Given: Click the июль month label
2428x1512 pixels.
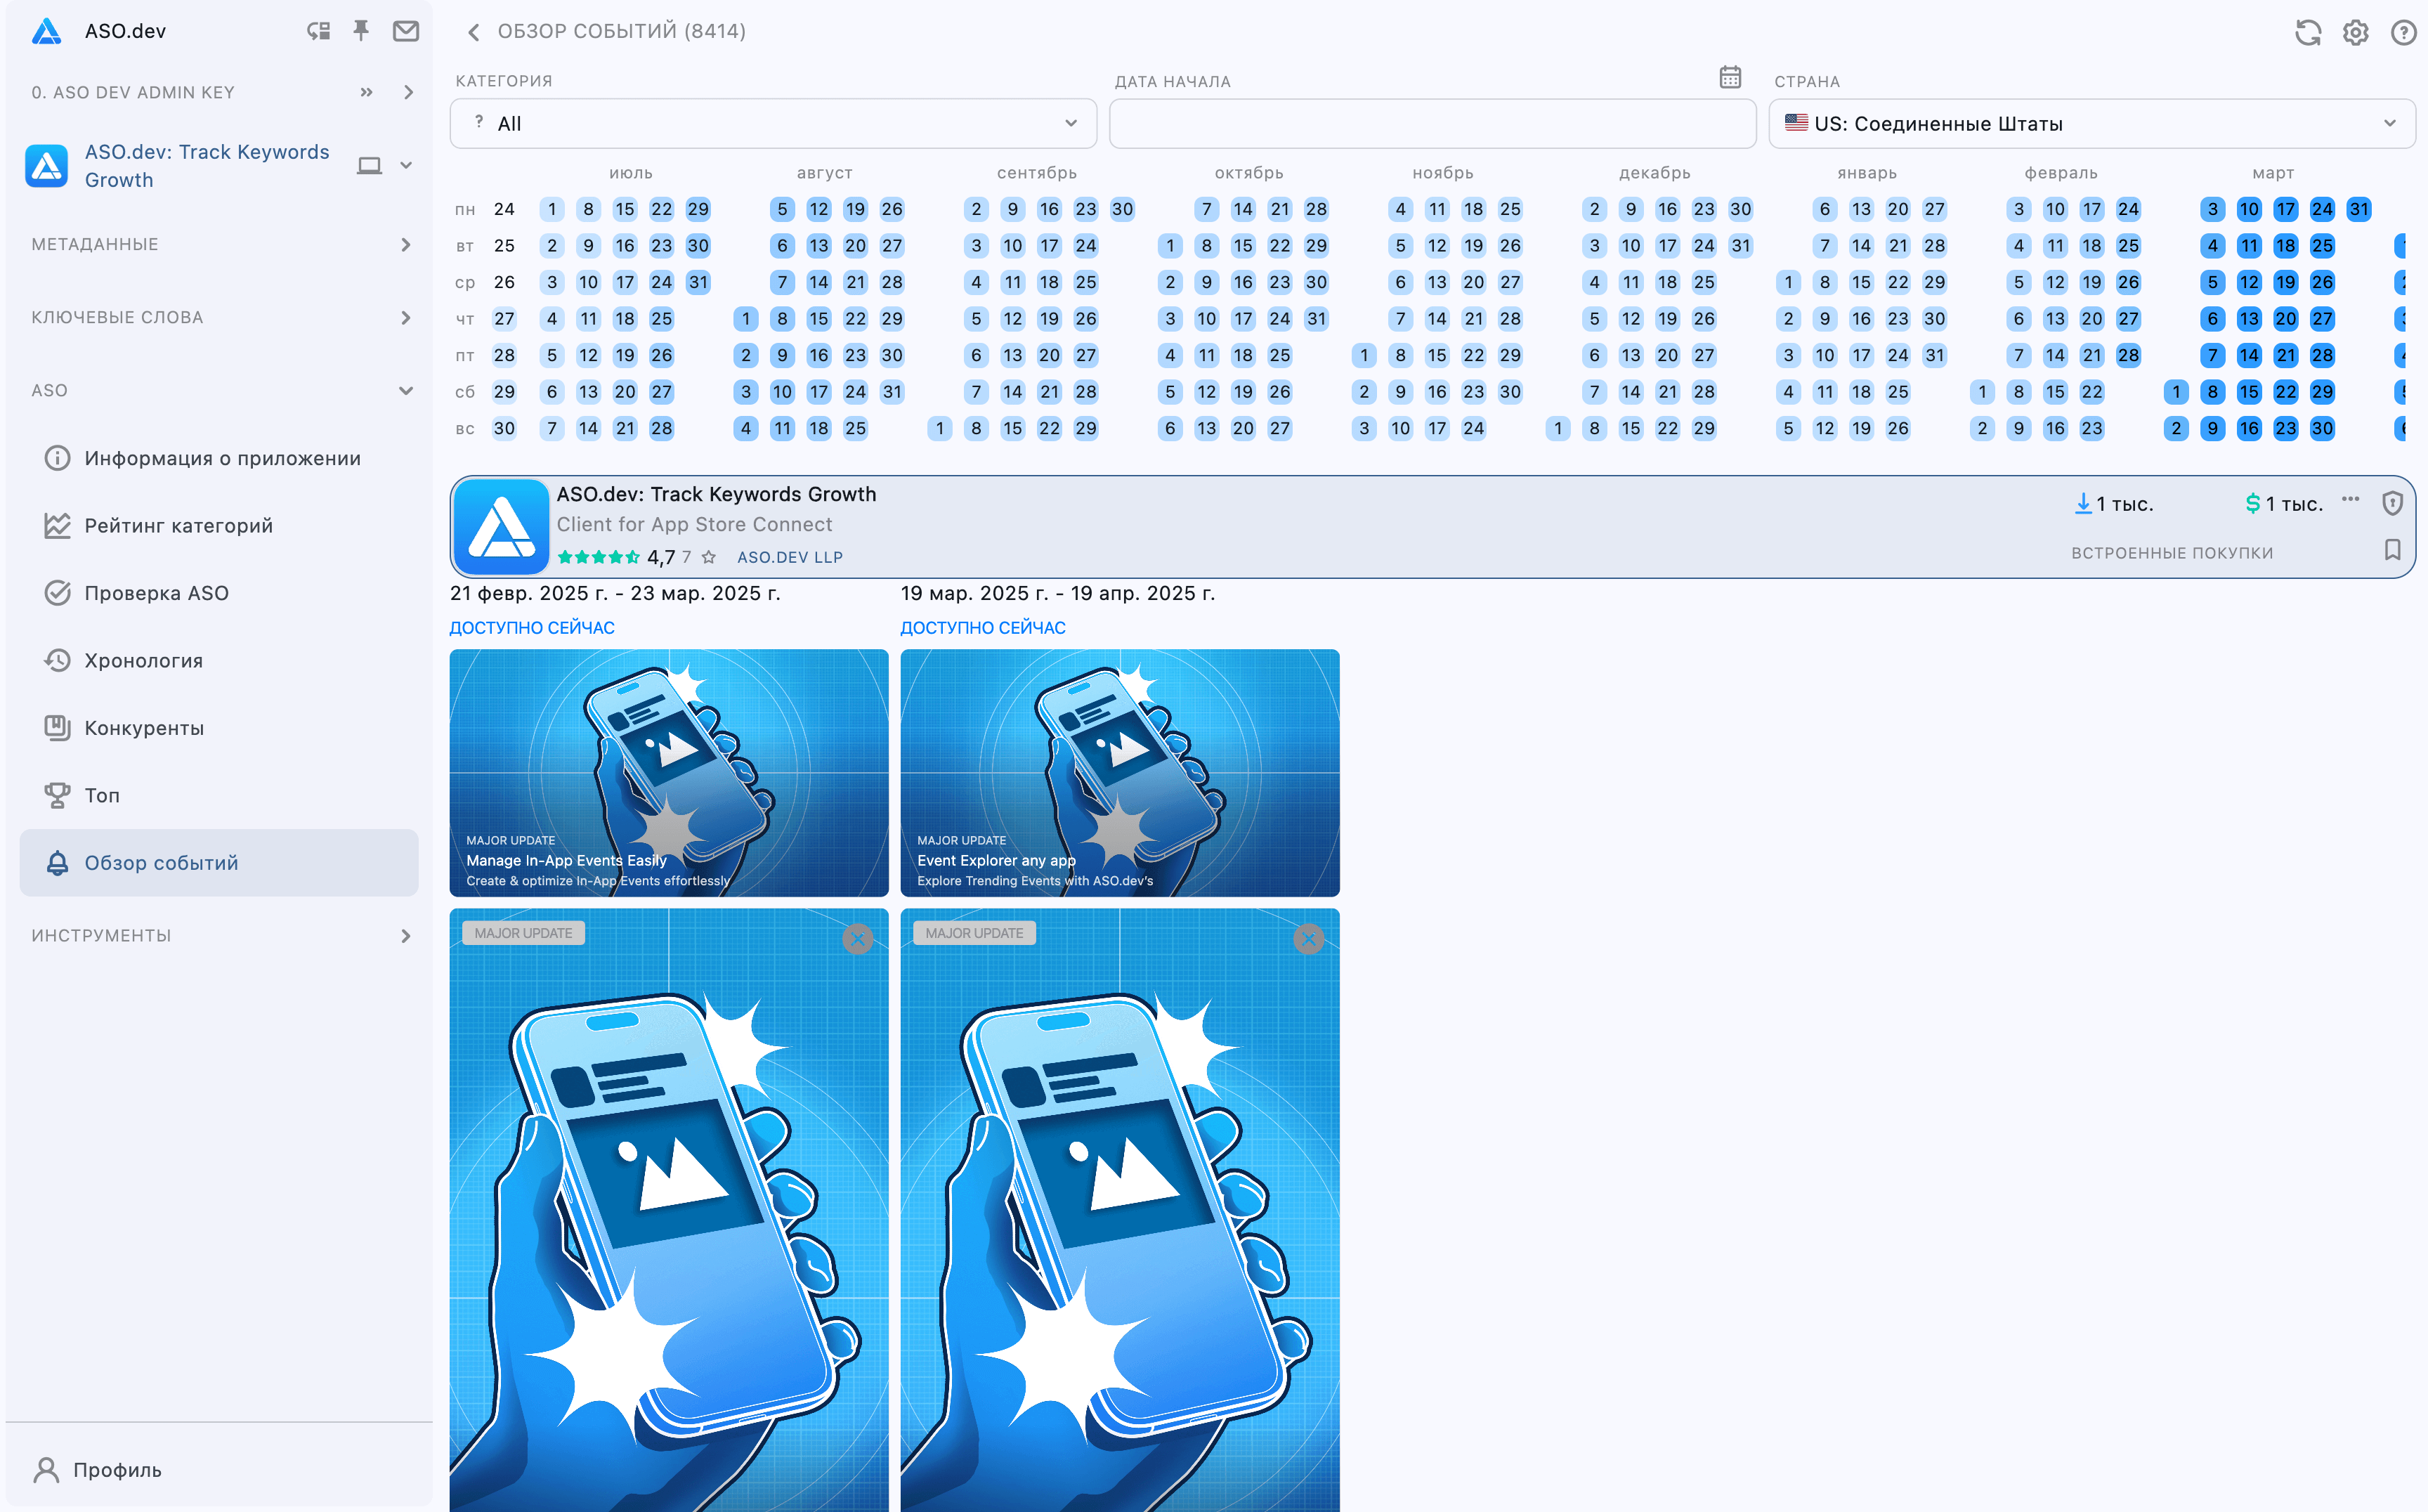Looking at the screenshot, I should [x=631, y=173].
